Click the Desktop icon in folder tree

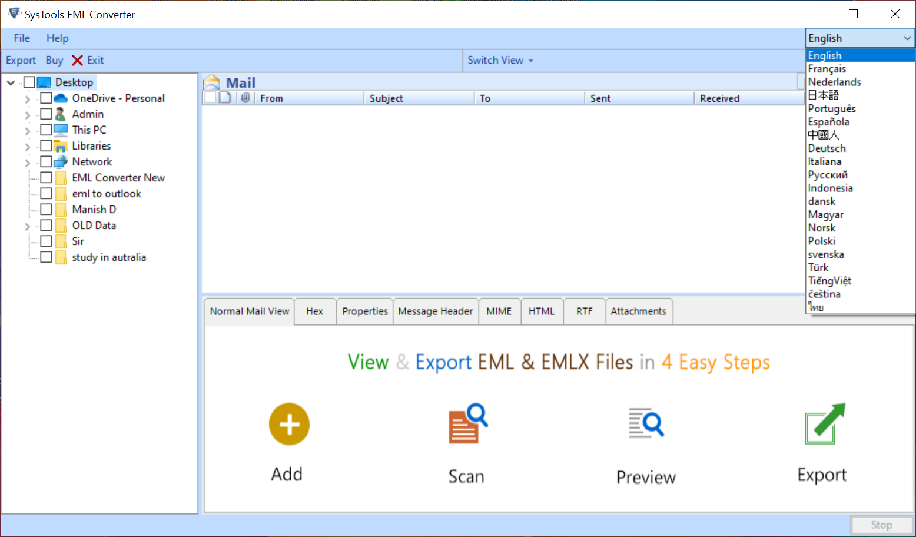point(44,82)
